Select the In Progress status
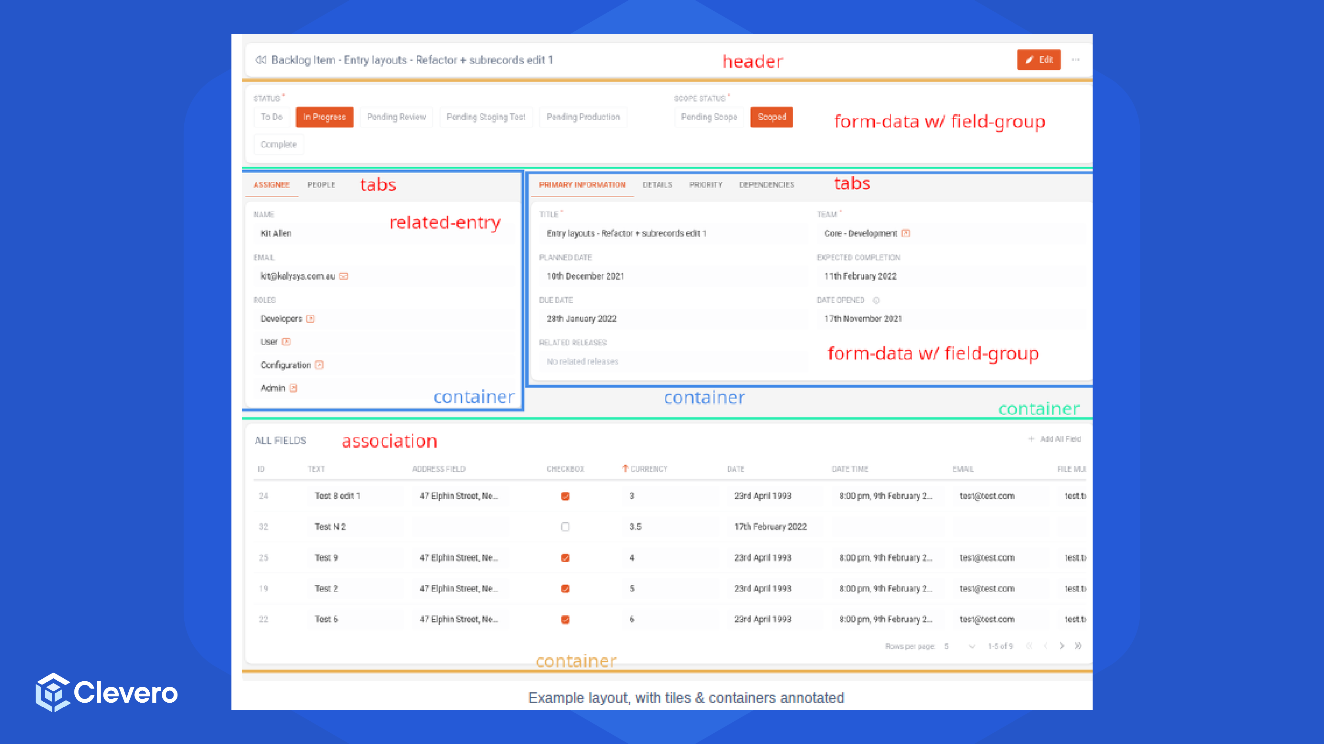Image resolution: width=1324 pixels, height=744 pixels. coord(324,117)
